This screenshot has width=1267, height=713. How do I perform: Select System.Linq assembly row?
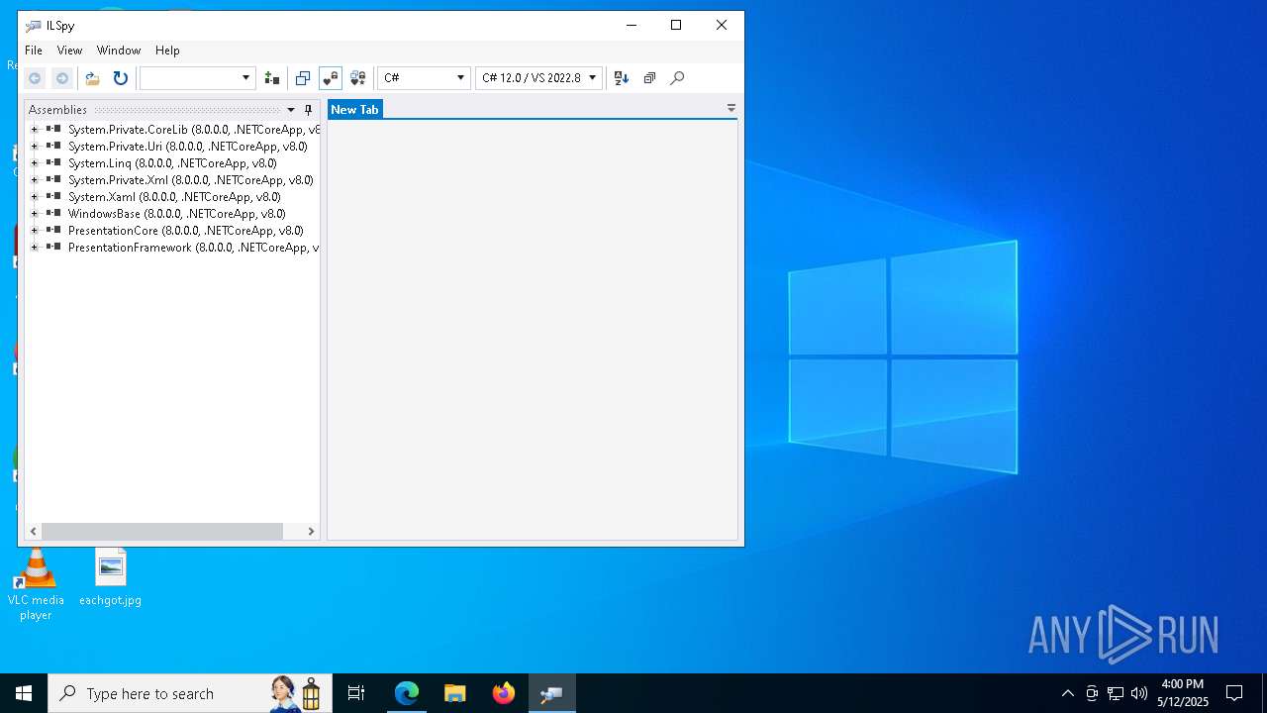point(161,163)
